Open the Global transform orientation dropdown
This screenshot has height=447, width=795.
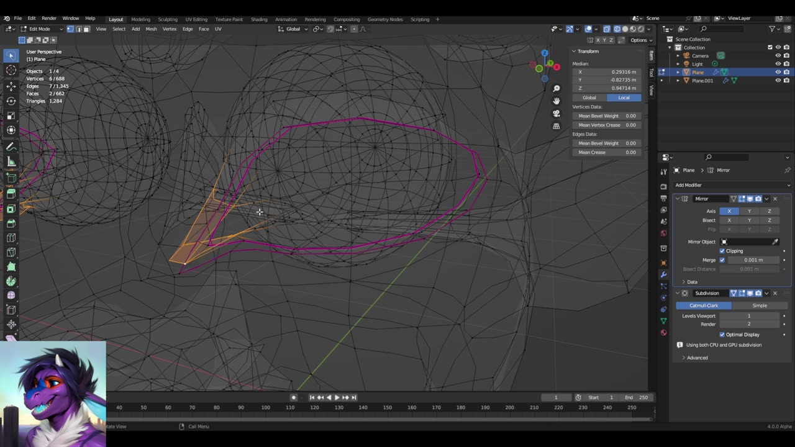tap(293, 29)
